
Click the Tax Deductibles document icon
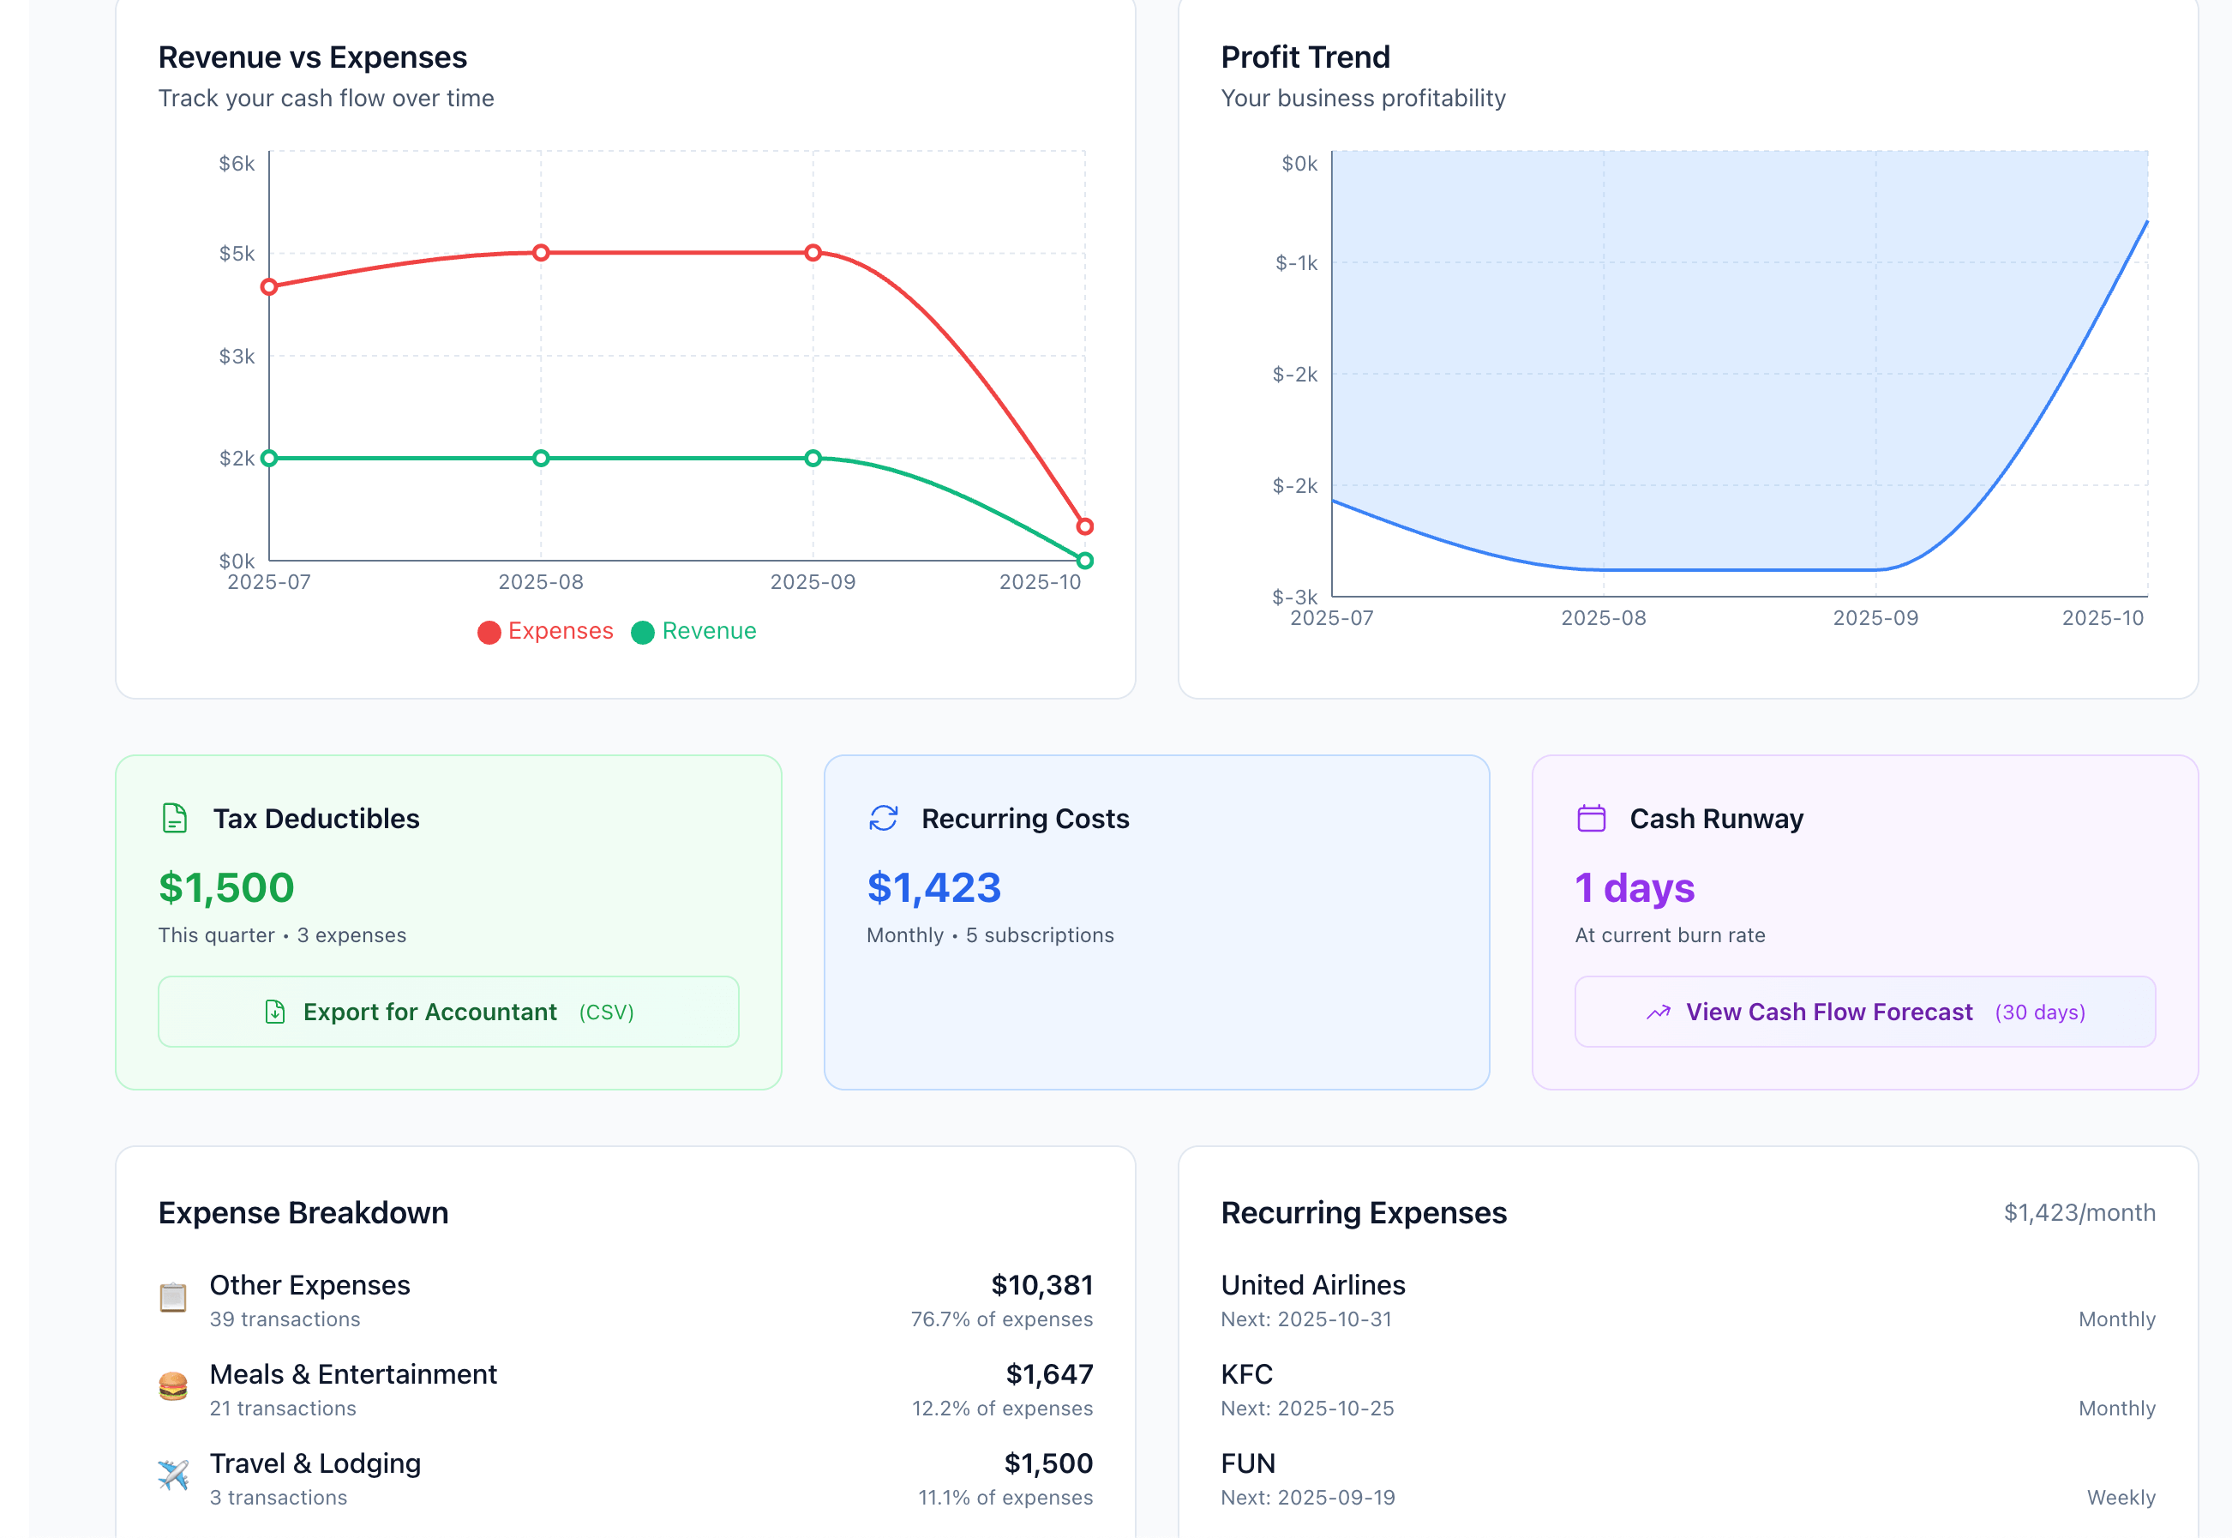point(174,818)
